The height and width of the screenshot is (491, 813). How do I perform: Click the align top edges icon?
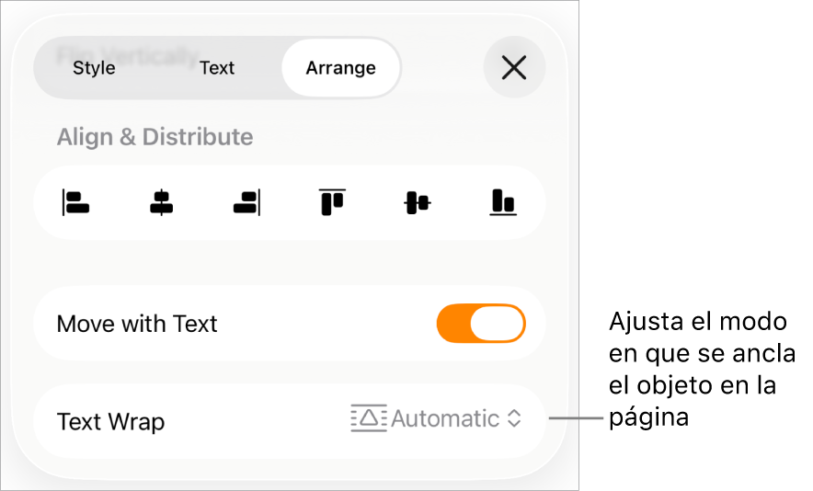point(332,201)
